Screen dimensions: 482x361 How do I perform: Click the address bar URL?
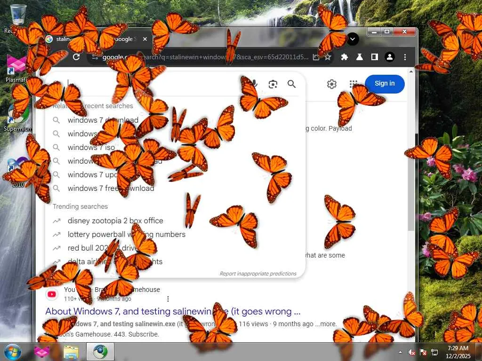pyautogui.click(x=205, y=57)
